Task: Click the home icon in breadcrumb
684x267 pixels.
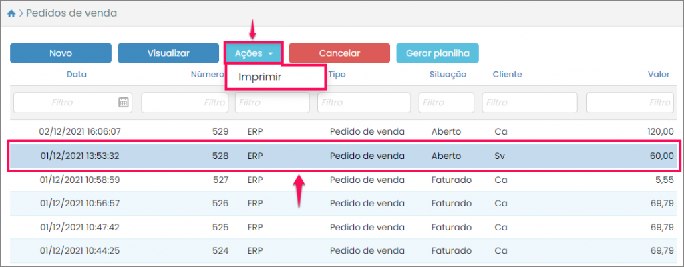Action: click(11, 13)
